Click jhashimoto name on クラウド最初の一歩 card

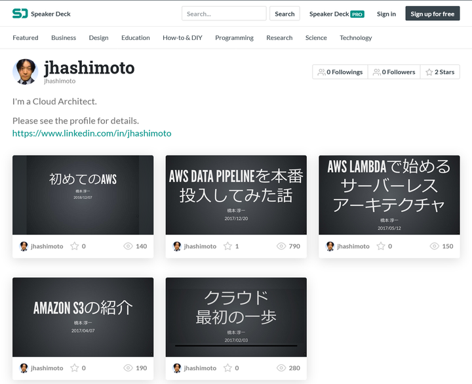200,368
